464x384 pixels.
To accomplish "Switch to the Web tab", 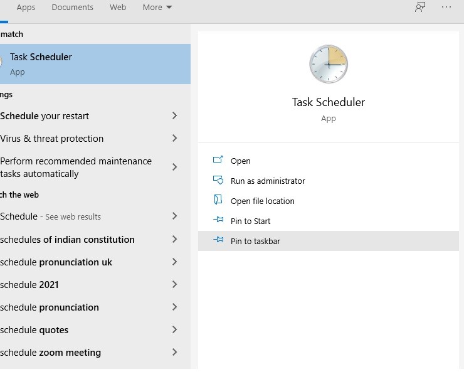I will point(118,7).
